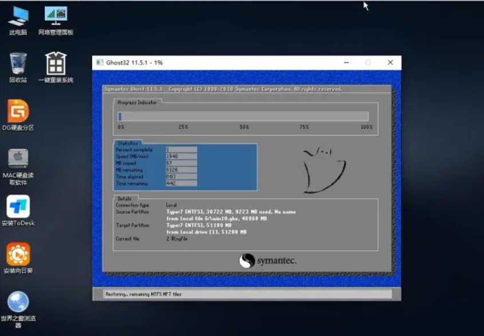The image size is (484, 336).
Task: Click the Symantec logo in Ghost window
Action: tap(268, 261)
